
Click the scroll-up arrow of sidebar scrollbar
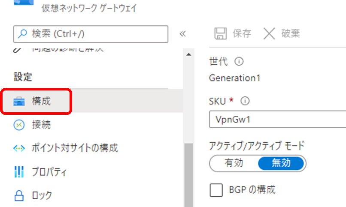pyautogui.click(x=188, y=54)
